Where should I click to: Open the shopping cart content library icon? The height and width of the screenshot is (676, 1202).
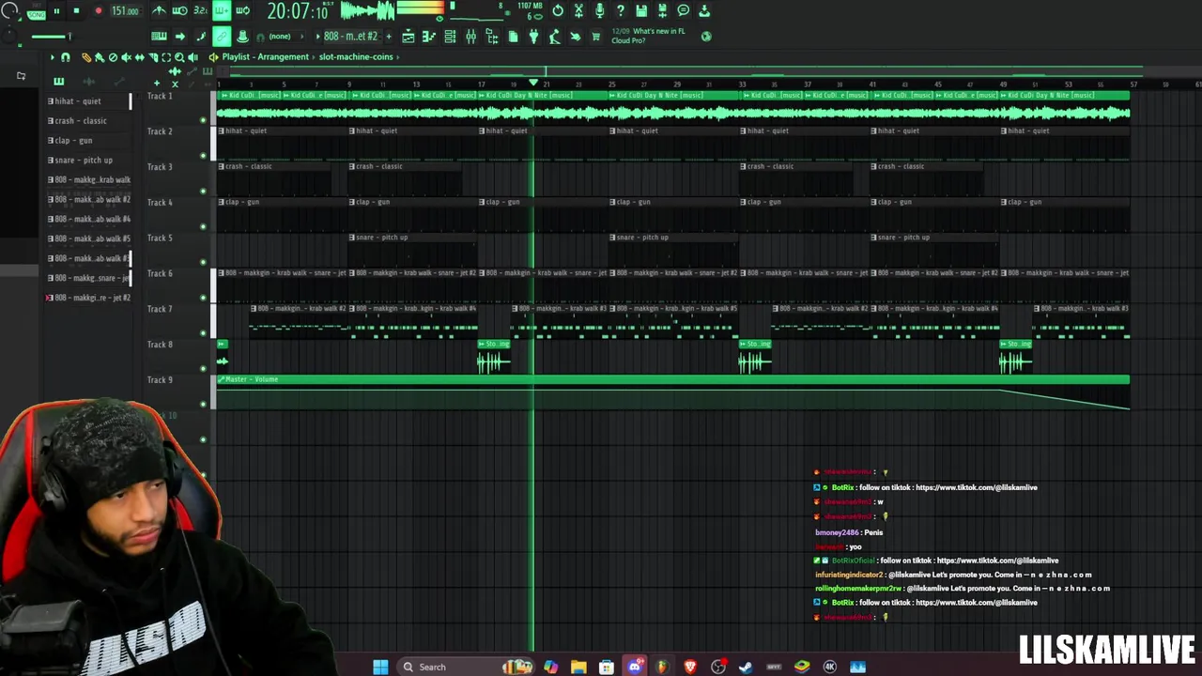coord(596,37)
